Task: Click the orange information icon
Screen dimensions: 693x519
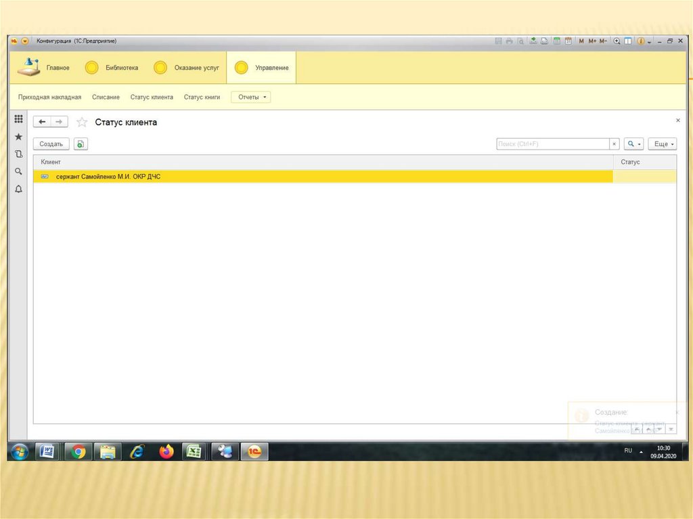Action: 640,41
